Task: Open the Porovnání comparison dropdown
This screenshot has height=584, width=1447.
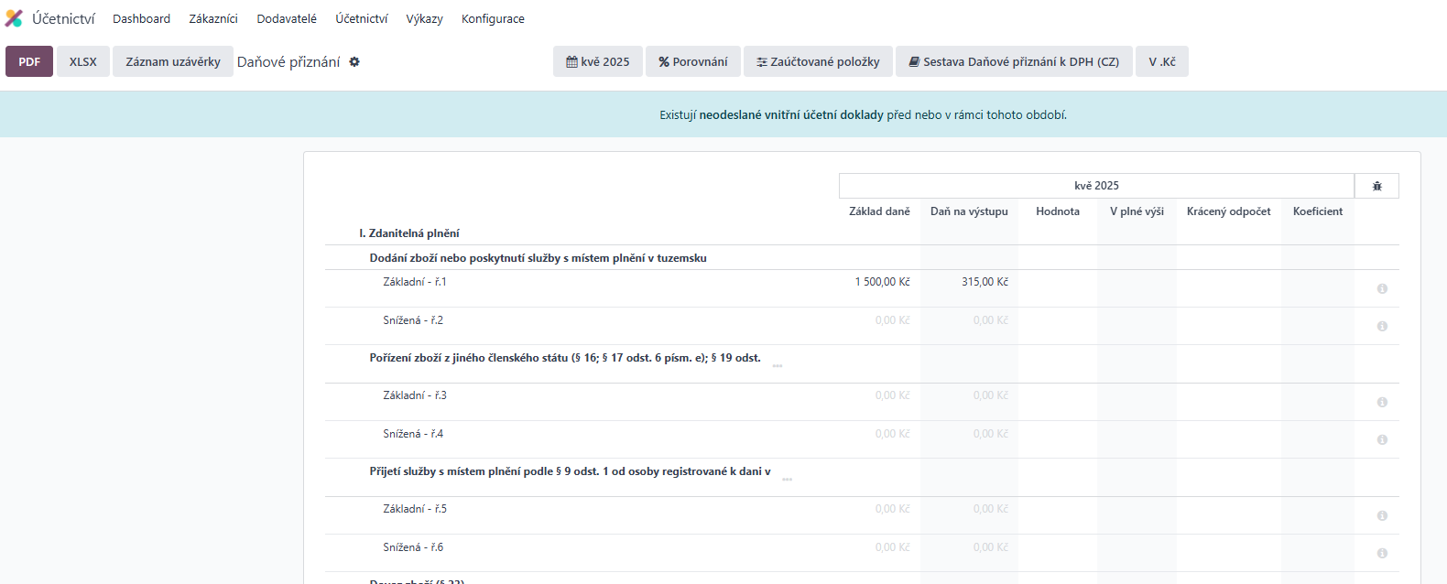Action: click(693, 62)
